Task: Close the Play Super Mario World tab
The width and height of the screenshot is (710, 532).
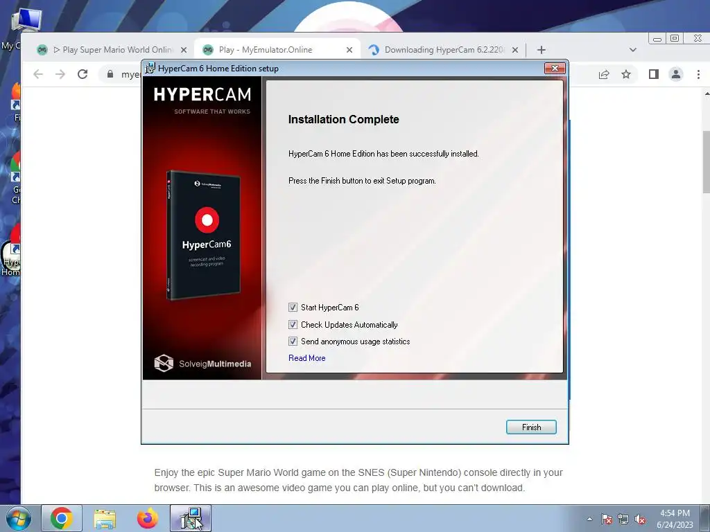Action: coord(183,50)
